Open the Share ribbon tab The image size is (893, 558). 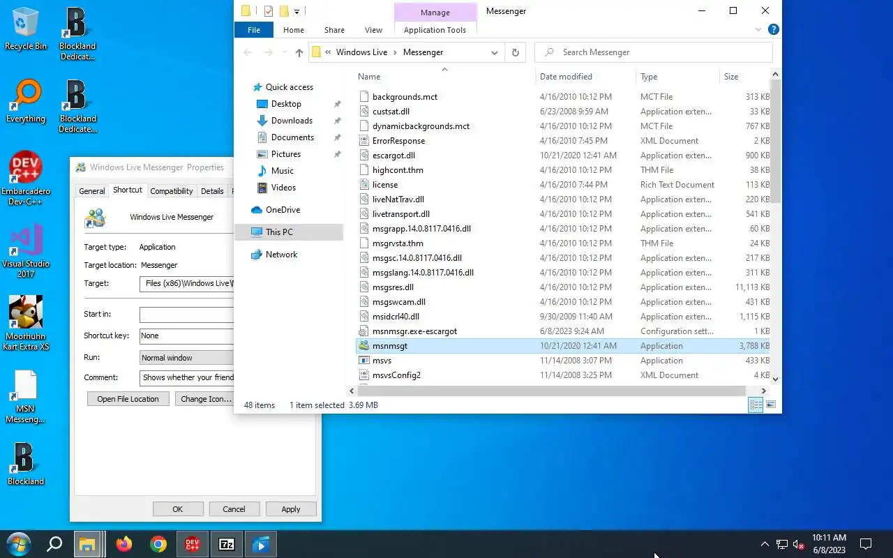click(334, 30)
